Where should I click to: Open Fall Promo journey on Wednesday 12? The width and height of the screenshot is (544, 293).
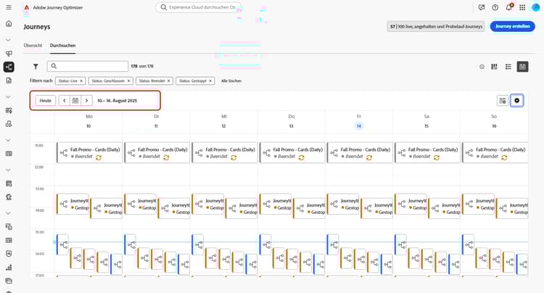tap(225, 152)
